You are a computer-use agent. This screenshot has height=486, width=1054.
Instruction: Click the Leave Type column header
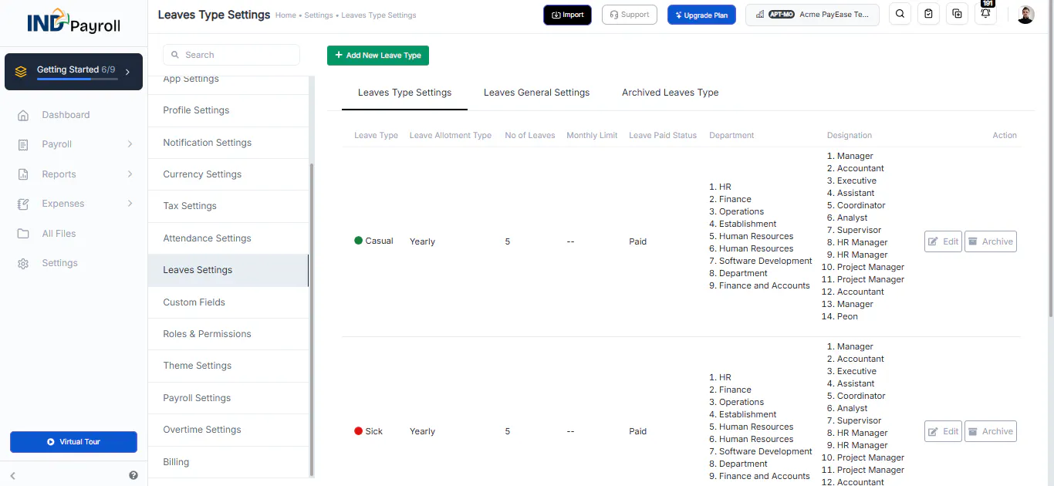click(376, 136)
